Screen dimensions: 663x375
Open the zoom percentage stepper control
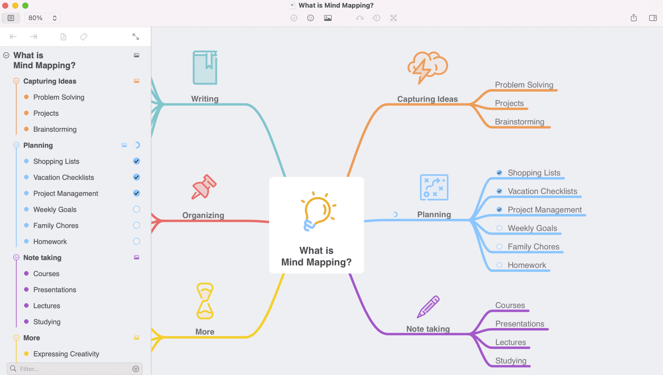point(55,18)
